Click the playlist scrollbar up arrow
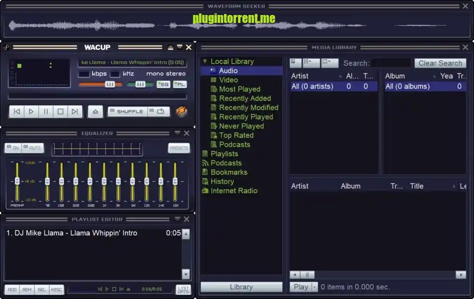 186,234
